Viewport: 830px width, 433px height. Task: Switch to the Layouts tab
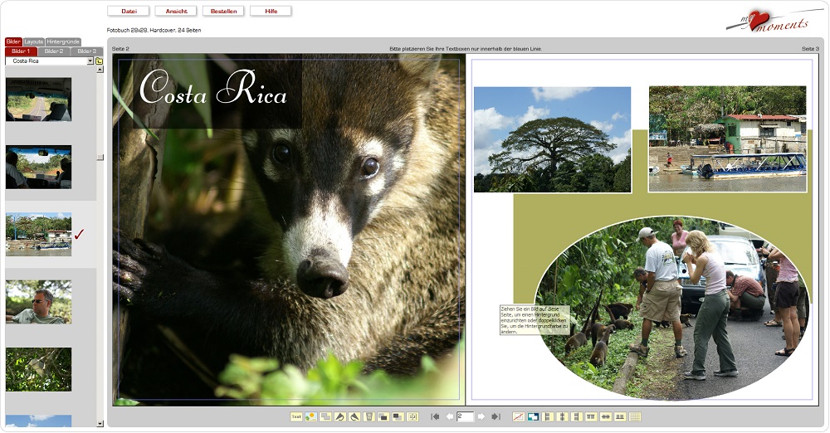(33, 41)
